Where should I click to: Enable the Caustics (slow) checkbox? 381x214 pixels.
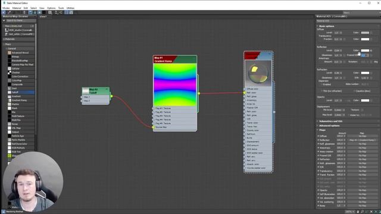(x=354, y=91)
